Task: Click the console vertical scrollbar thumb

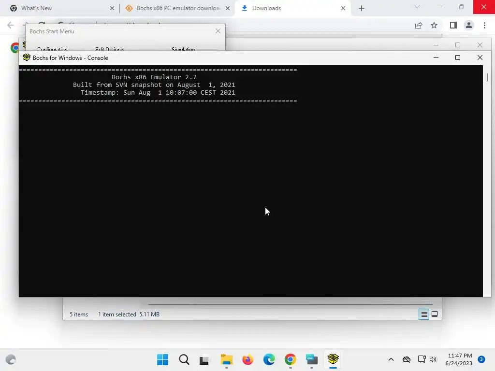Action: point(487,77)
